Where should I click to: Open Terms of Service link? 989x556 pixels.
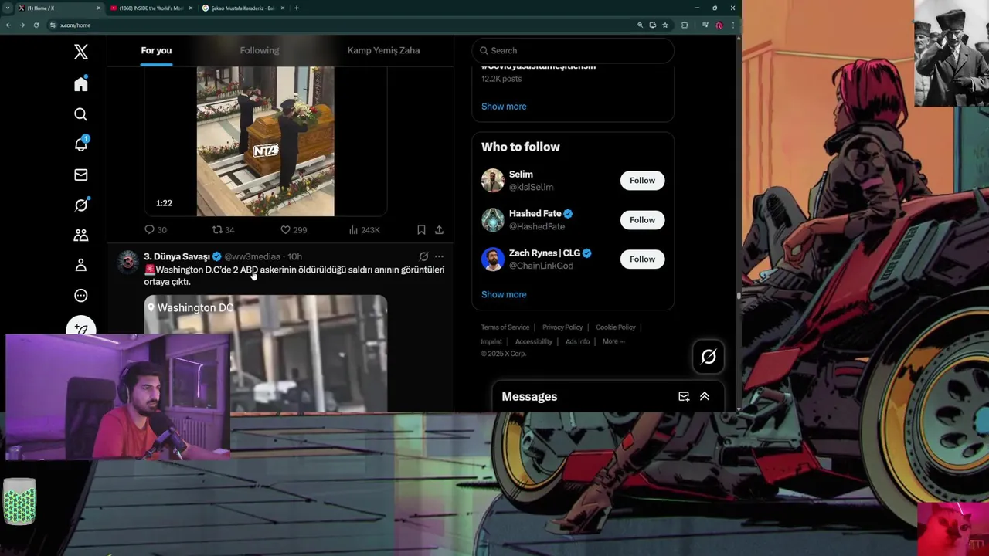pyautogui.click(x=505, y=327)
